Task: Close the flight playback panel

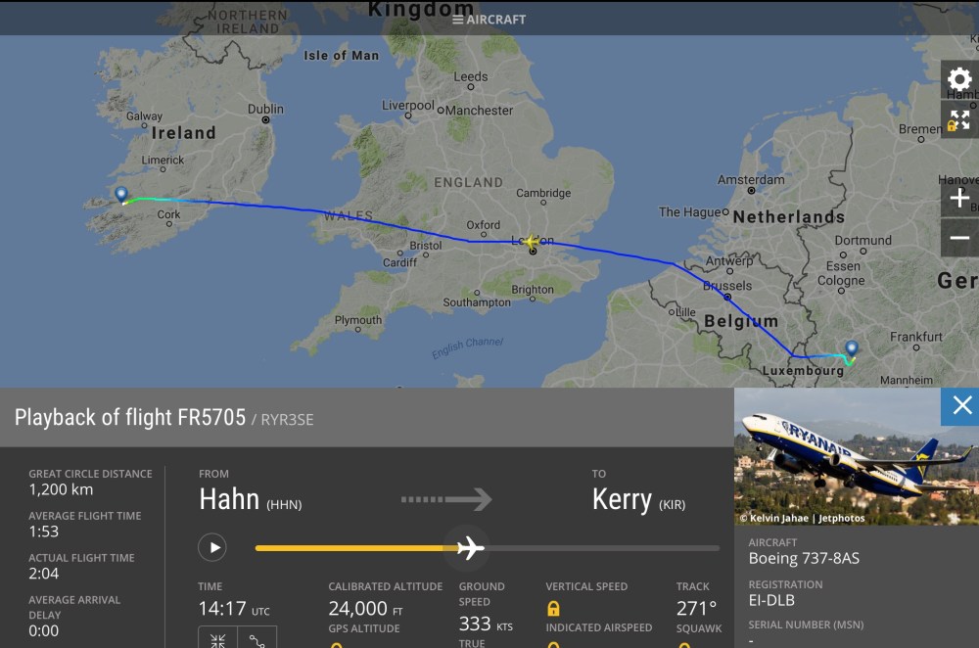Action: click(x=960, y=405)
